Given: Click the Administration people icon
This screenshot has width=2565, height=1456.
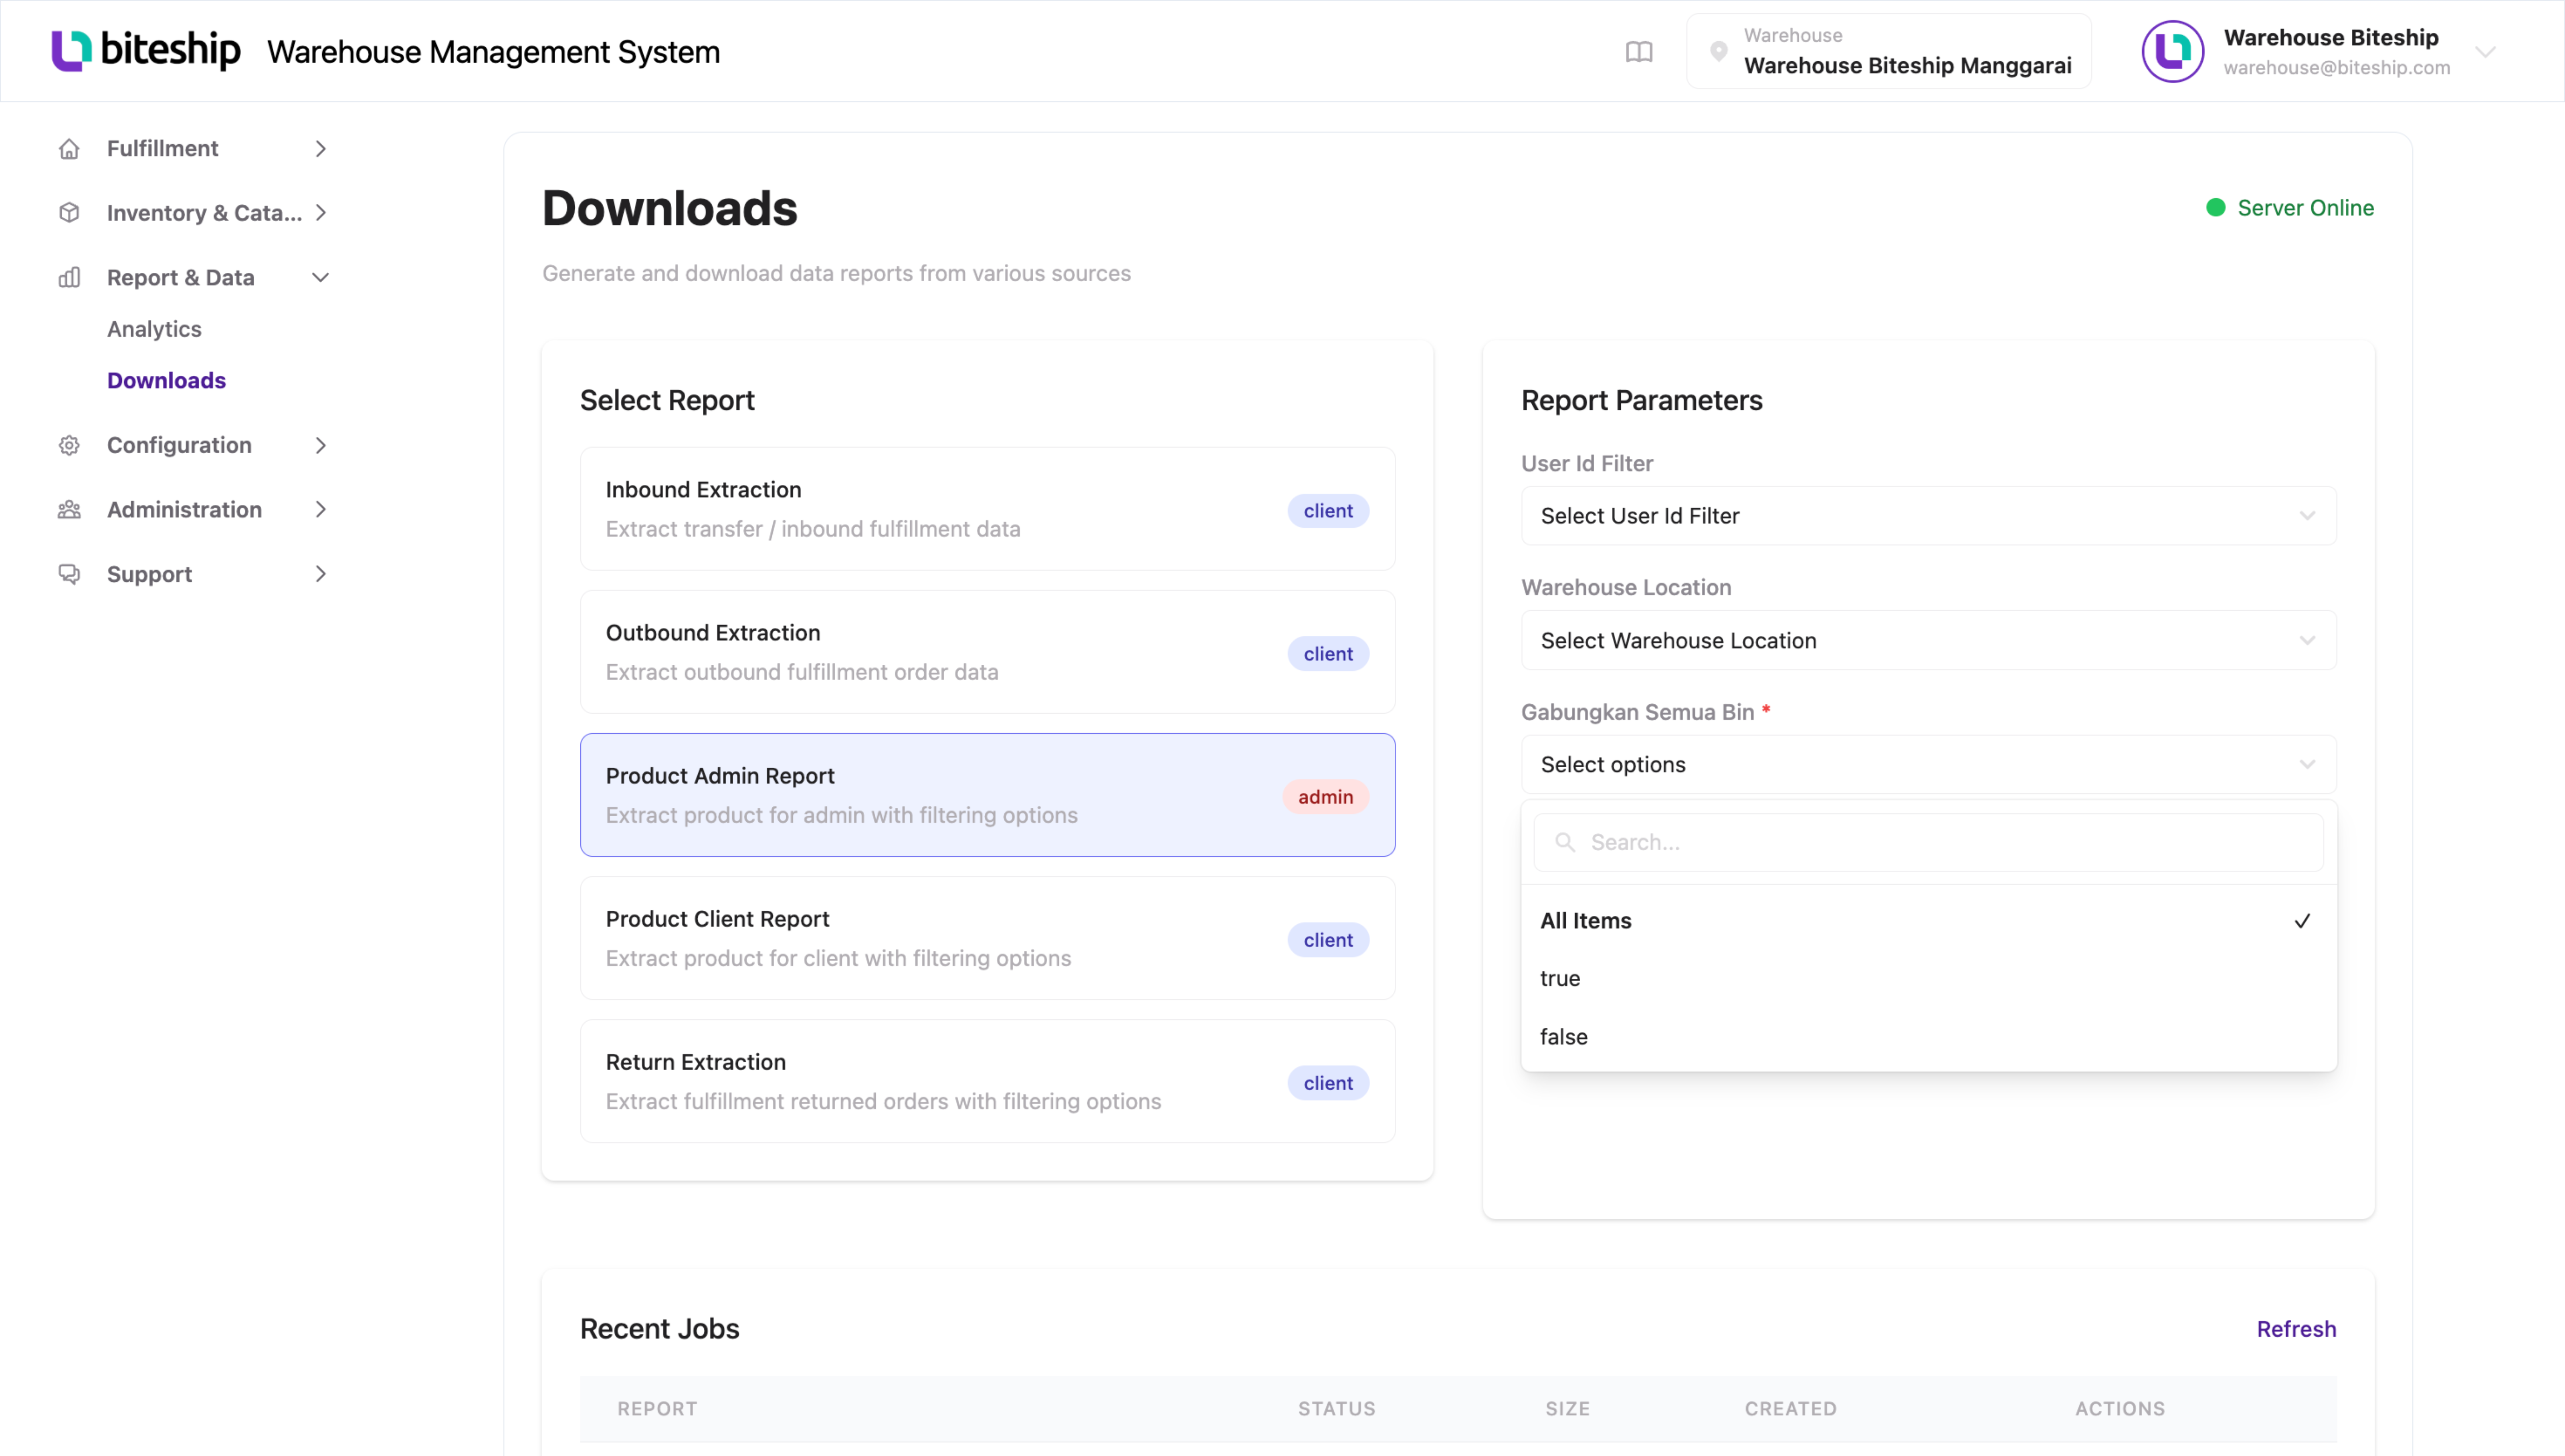Looking at the screenshot, I should [x=69, y=510].
